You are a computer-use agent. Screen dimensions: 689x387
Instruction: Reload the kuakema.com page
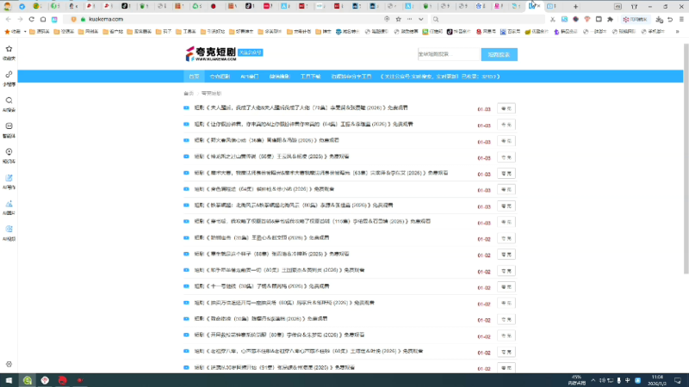pyautogui.click(x=31, y=19)
